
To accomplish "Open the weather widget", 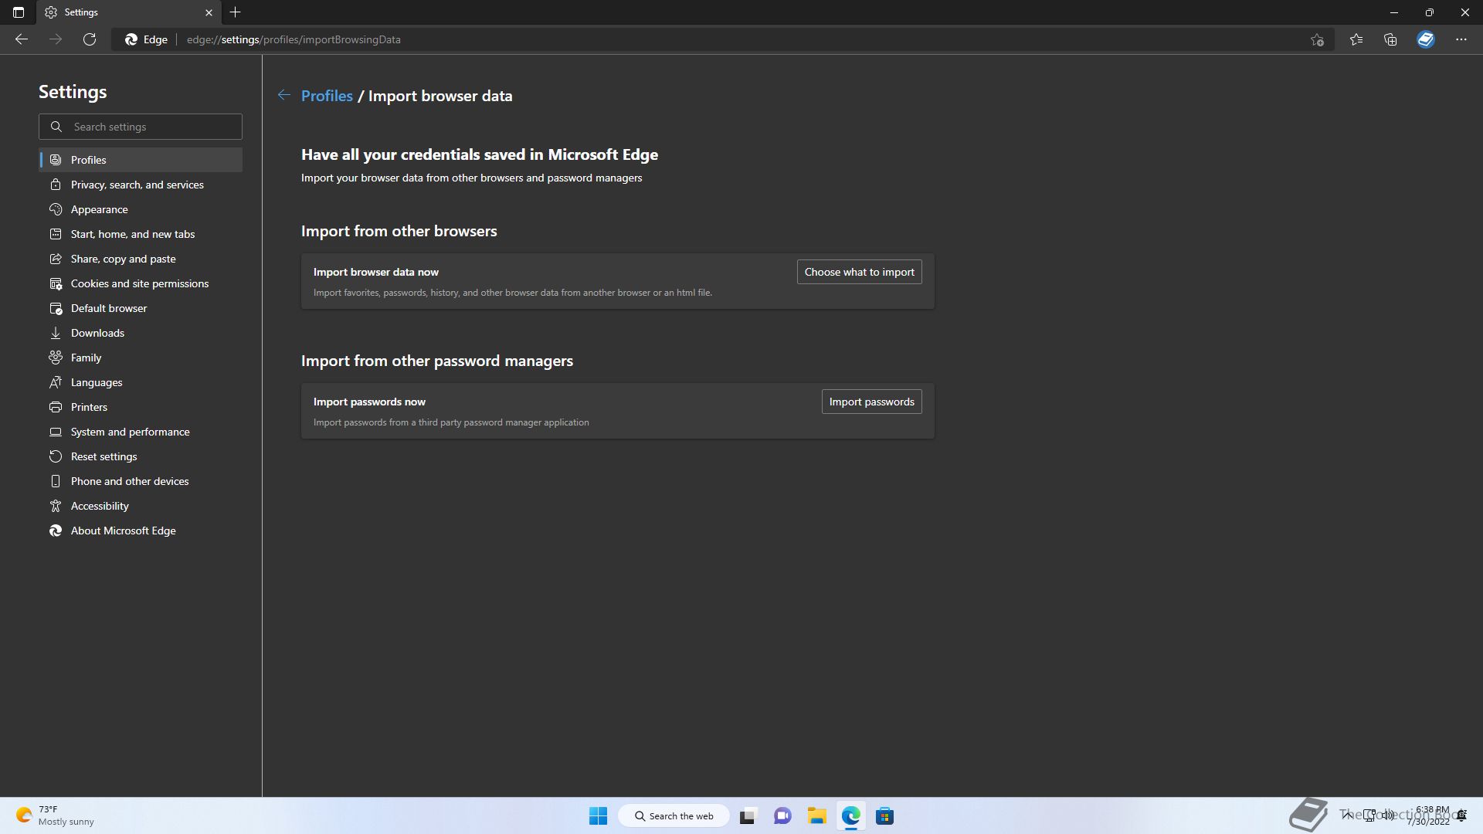I will click(x=56, y=815).
